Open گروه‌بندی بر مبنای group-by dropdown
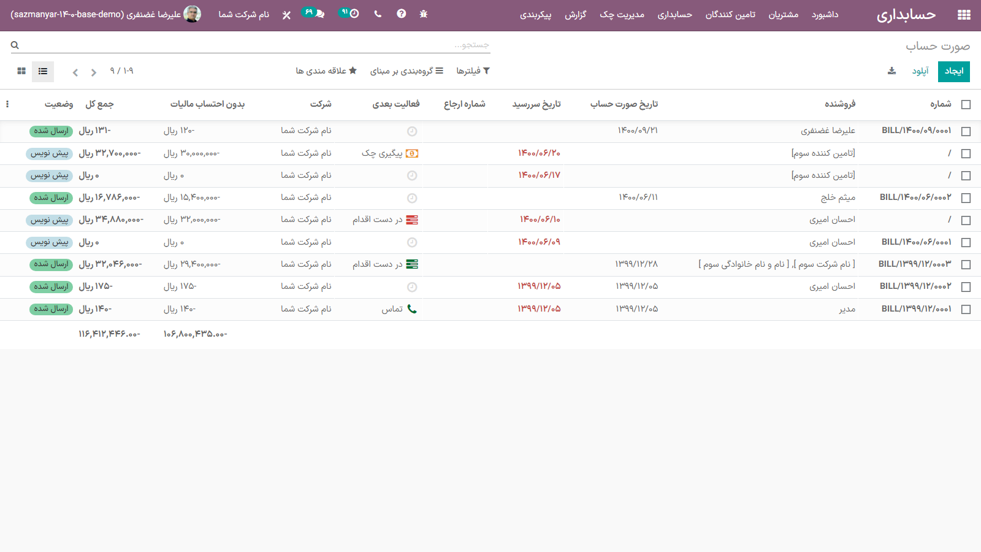 tap(407, 71)
